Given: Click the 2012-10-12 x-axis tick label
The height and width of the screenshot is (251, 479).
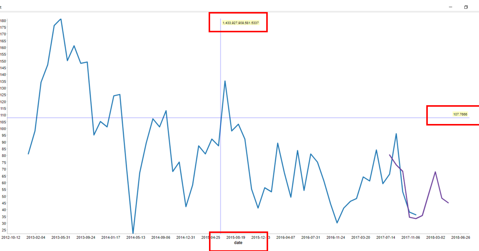Looking at the screenshot, I should [11, 237].
